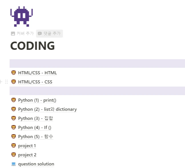
Task: Open the HTML/CSS - CSS page link
Action: coord(35,82)
